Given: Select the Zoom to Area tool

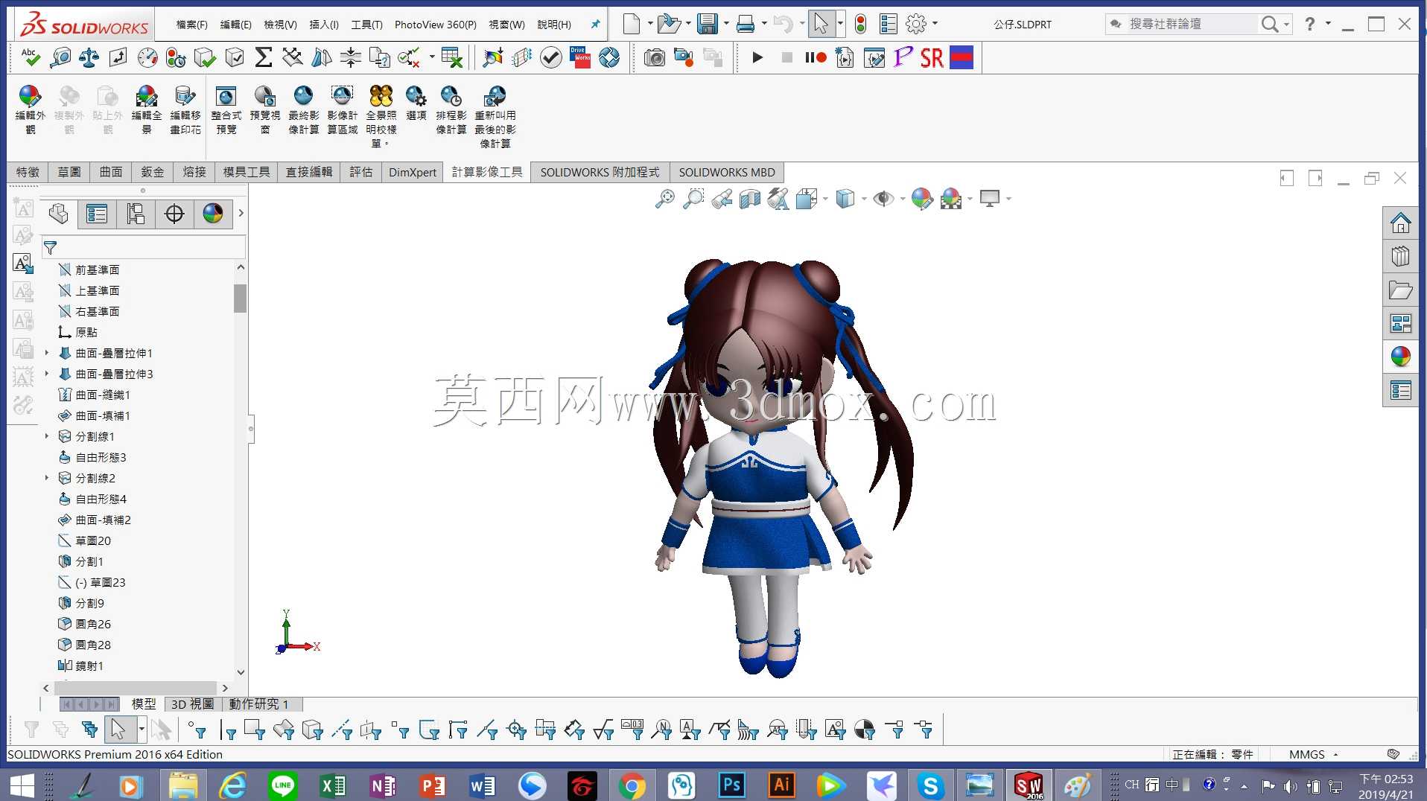Looking at the screenshot, I should 693,199.
